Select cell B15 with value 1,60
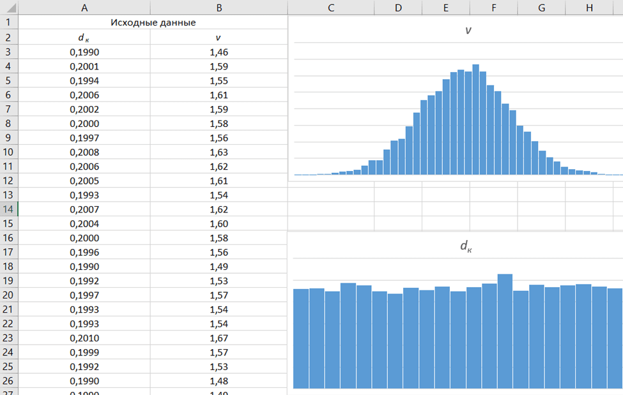 [219, 224]
